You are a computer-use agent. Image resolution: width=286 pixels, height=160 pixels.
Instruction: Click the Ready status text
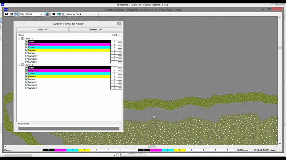[x=8, y=150]
